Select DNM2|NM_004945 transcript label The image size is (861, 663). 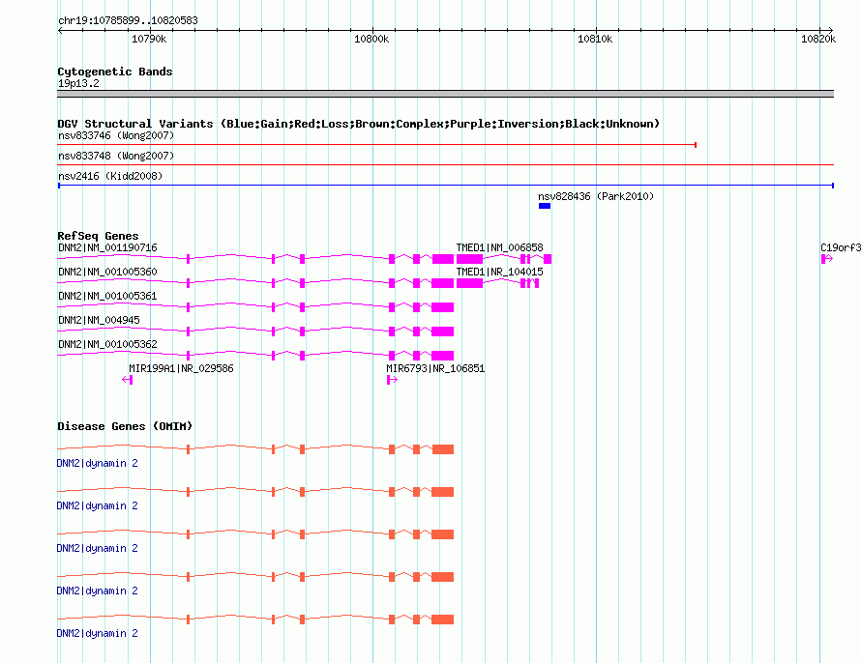tap(99, 320)
